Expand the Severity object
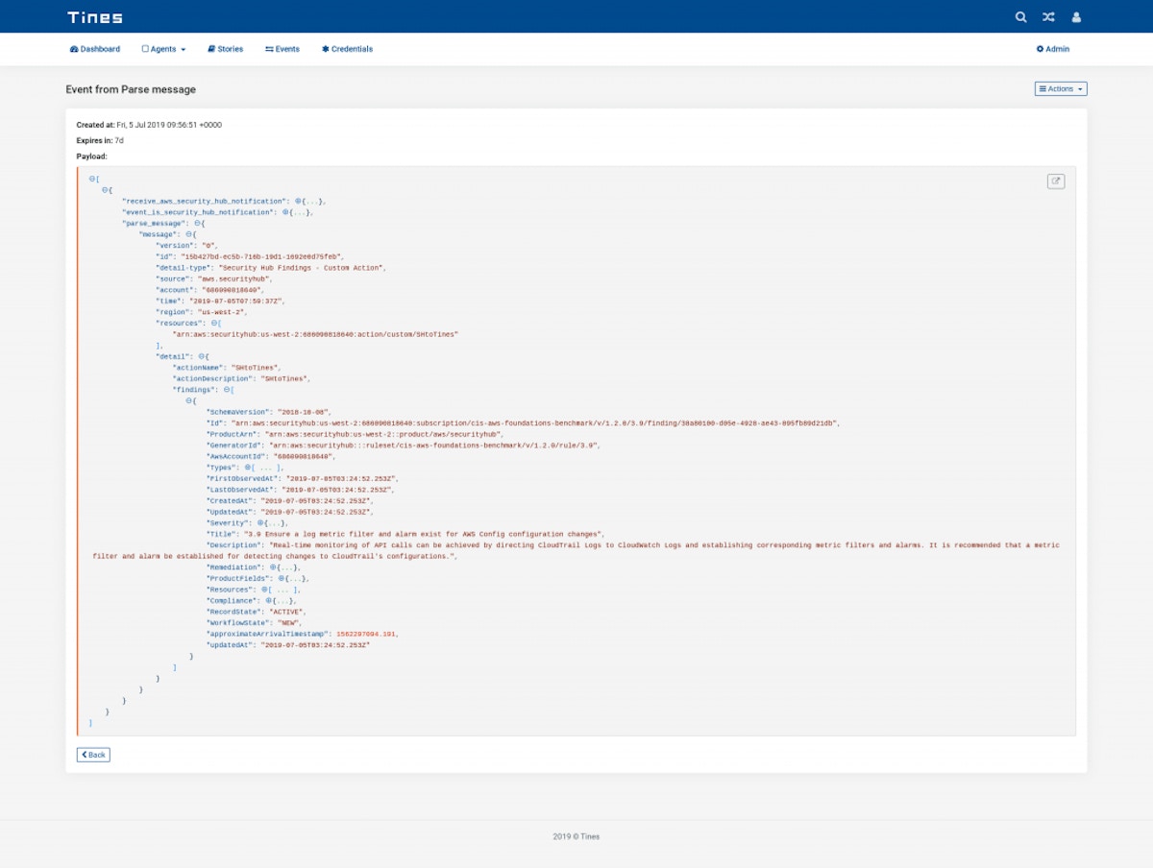 coord(260,523)
